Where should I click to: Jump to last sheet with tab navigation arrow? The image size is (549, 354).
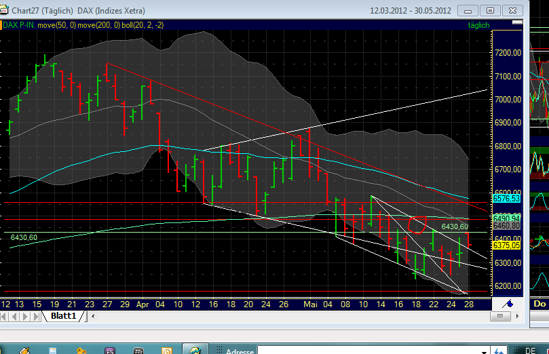click(x=36, y=317)
